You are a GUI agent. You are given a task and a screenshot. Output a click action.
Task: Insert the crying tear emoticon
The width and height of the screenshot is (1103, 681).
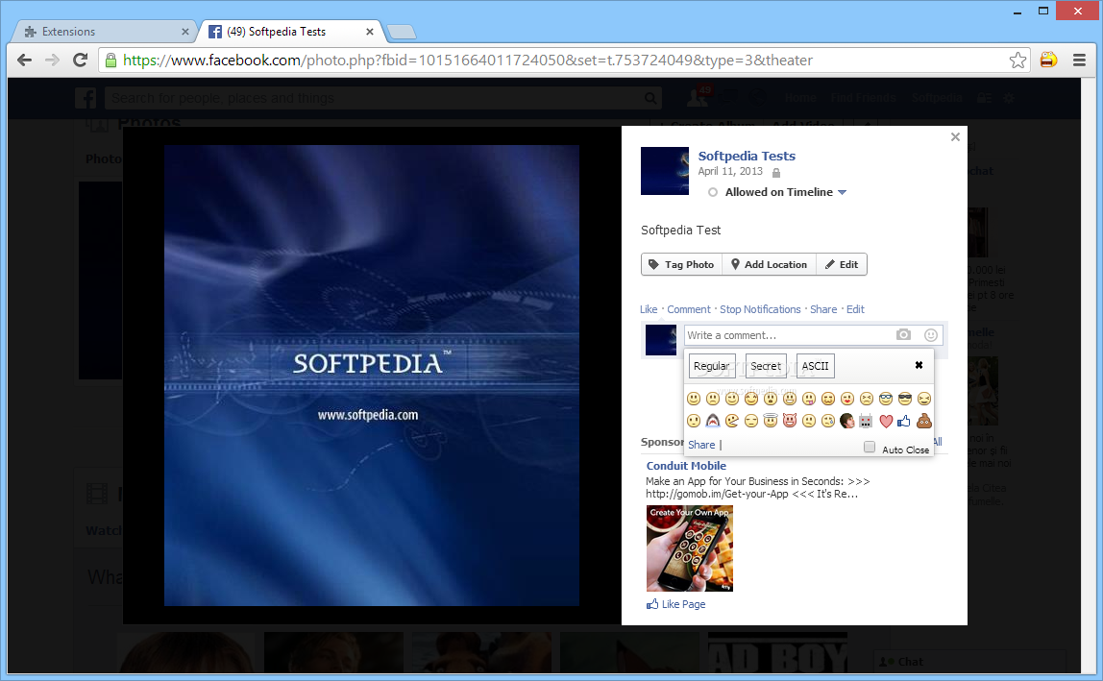click(x=828, y=421)
